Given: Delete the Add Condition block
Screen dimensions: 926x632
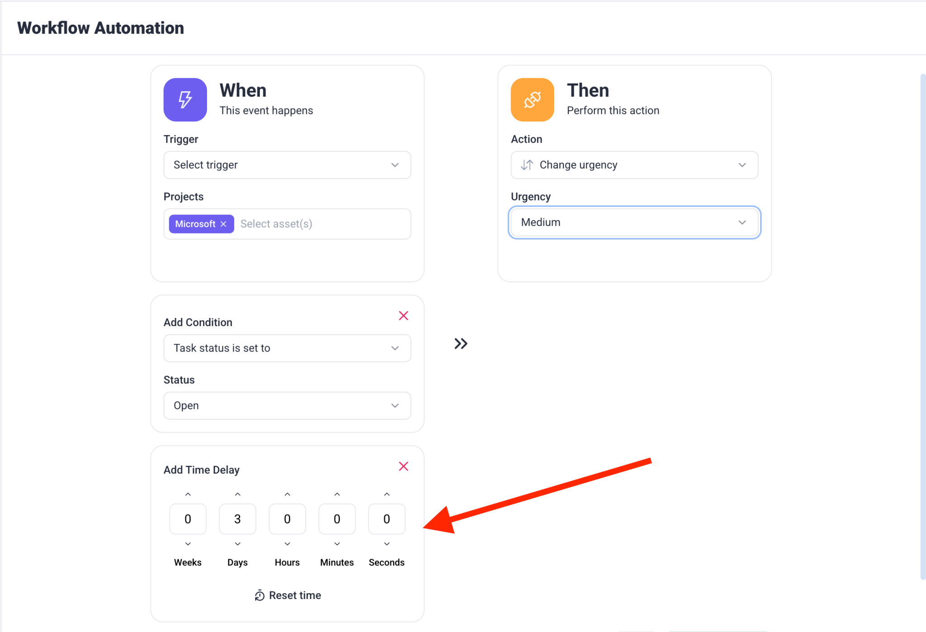Looking at the screenshot, I should (403, 316).
